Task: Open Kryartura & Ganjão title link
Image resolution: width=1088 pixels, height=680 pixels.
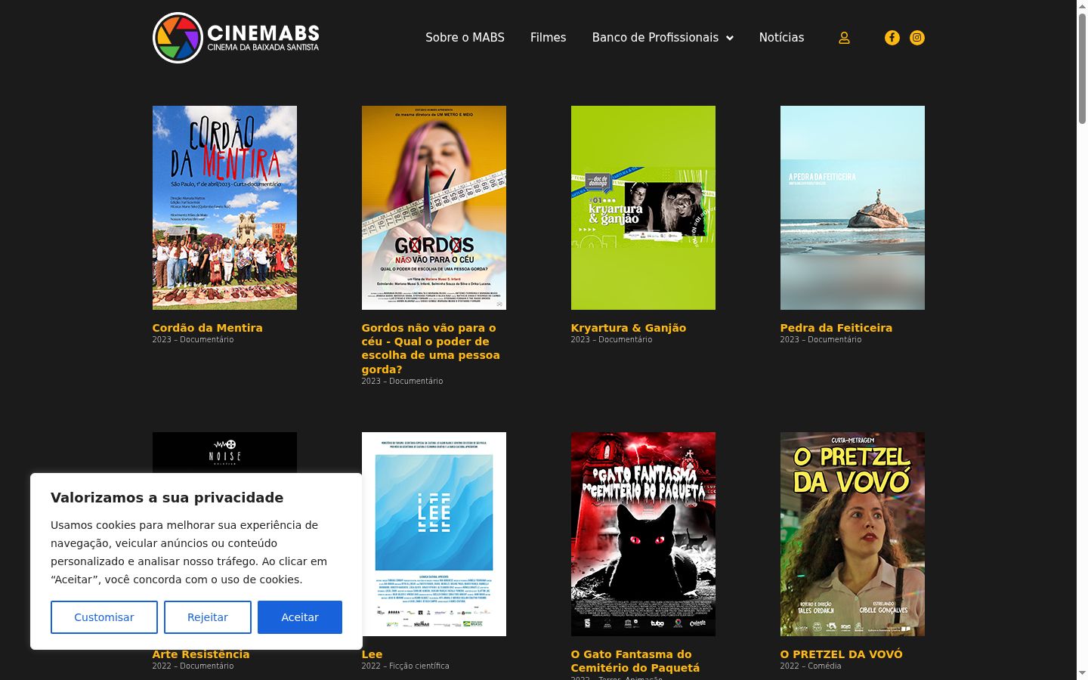Action: 629,328
